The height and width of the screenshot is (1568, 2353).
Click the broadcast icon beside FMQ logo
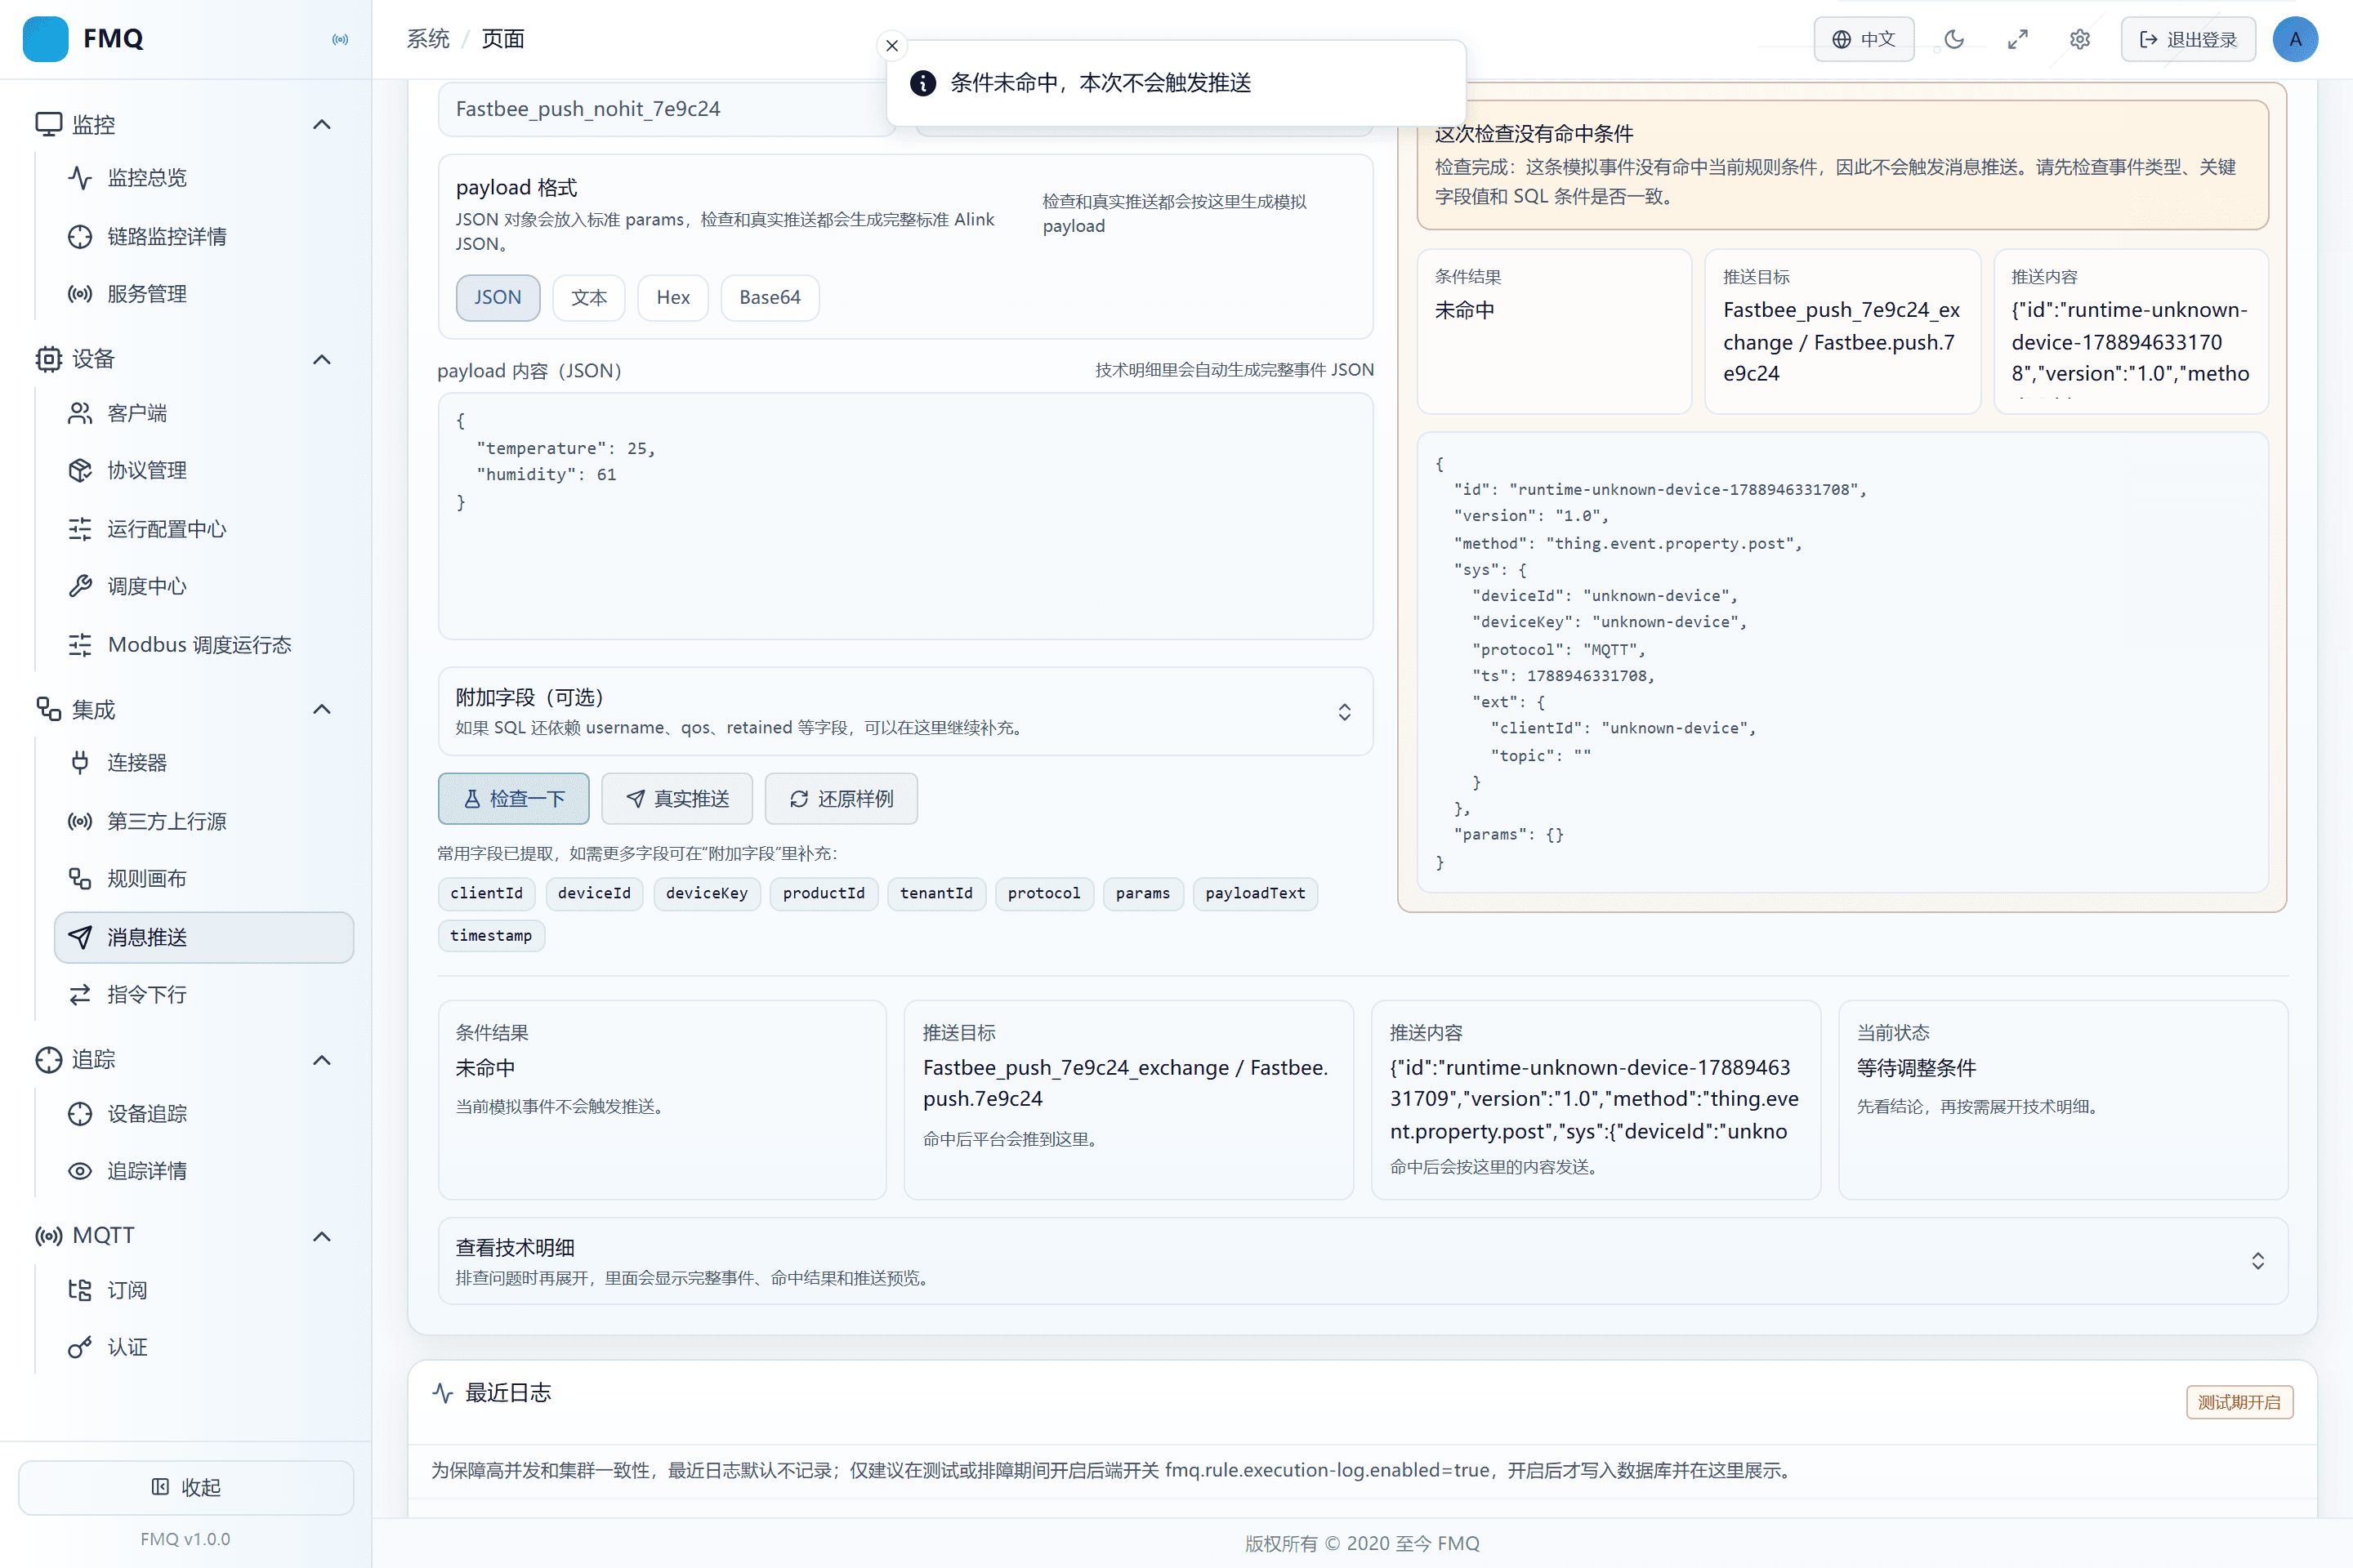(340, 39)
